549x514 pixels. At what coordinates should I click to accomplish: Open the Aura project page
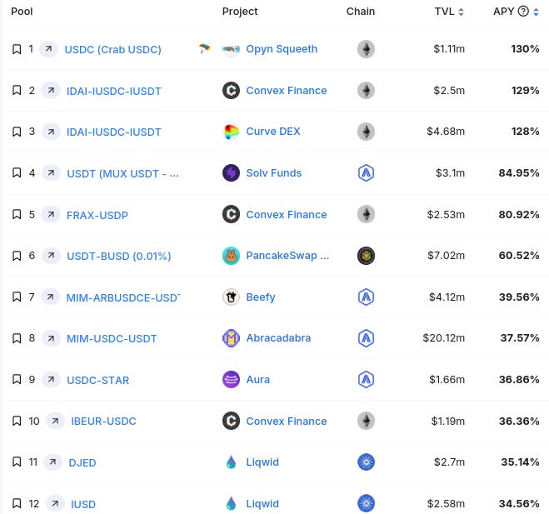point(258,380)
